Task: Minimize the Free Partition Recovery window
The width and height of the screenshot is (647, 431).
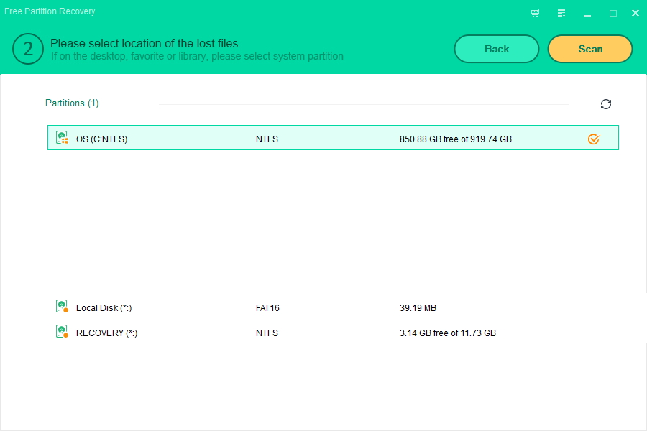Action: [x=587, y=13]
